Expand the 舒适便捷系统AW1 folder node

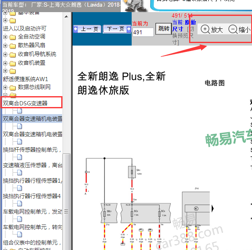5,71
